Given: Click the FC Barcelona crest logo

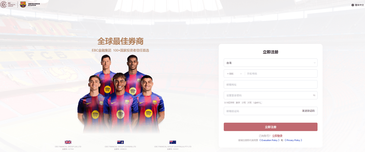Looking at the screenshot, I should pyautogui.click(x=23, y=4).
